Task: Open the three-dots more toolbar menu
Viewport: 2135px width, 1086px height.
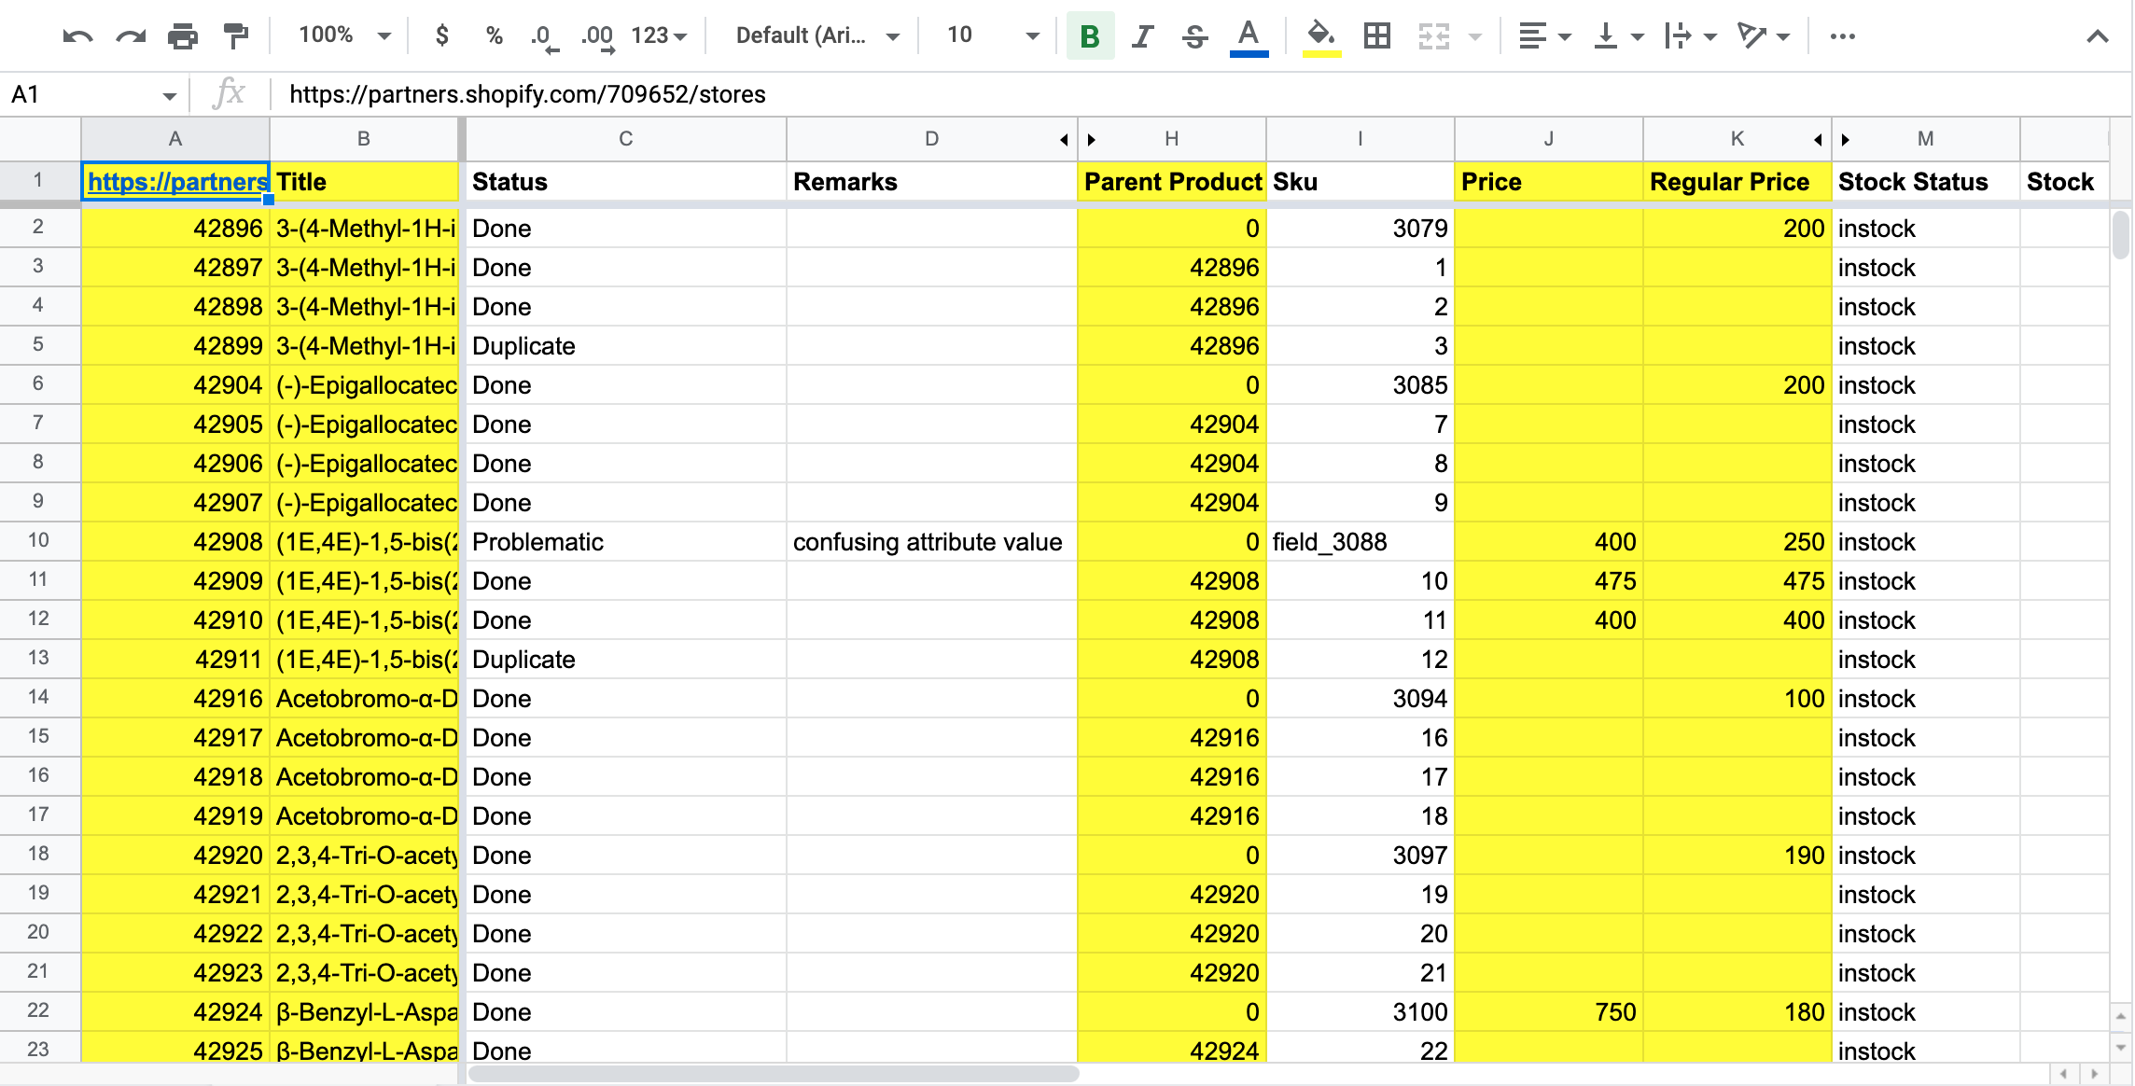Action: [x=1842, y=36]
